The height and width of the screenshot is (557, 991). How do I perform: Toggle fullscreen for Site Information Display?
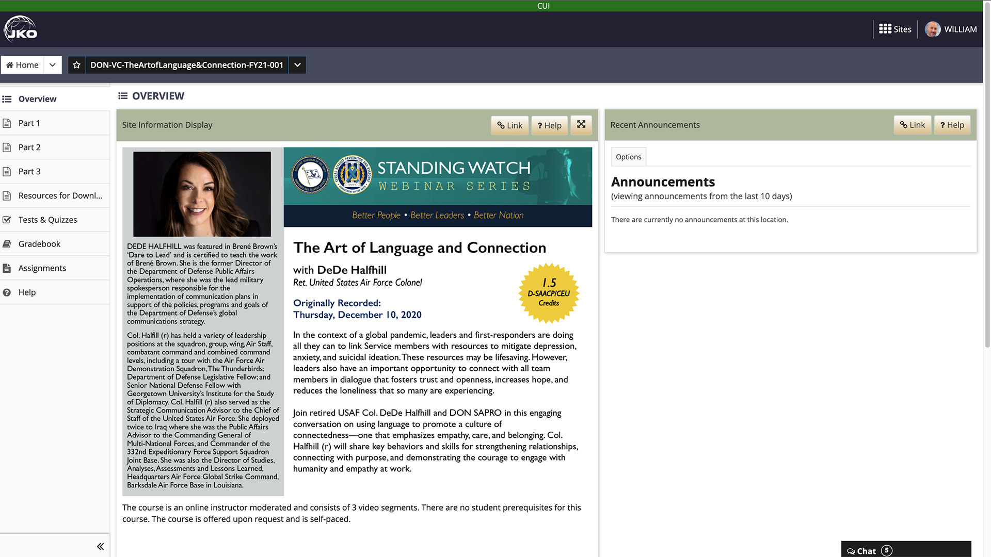point(581,124)
